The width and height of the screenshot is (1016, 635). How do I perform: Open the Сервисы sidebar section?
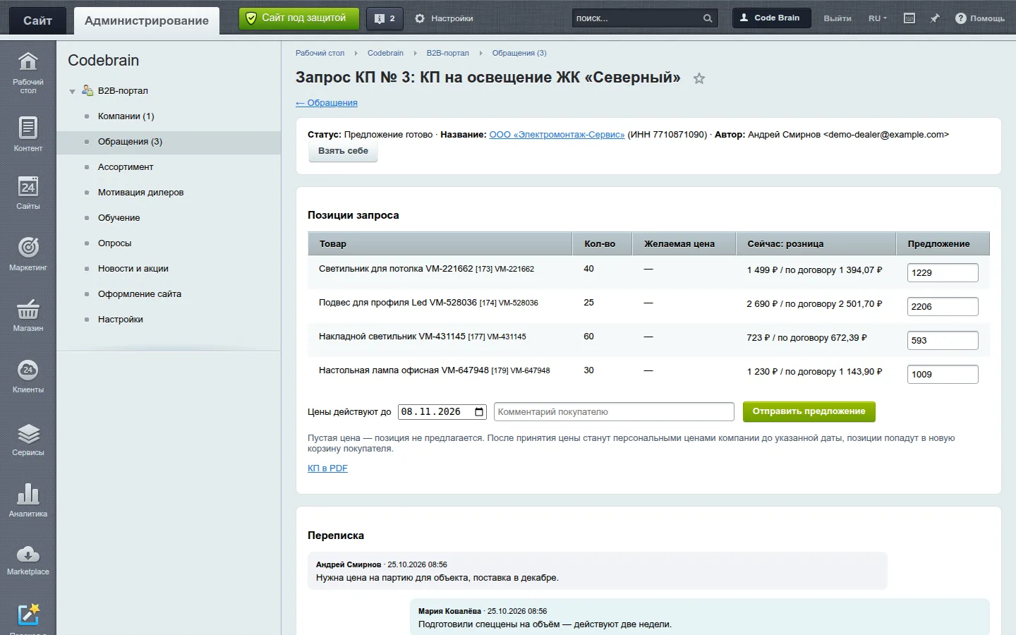coord(28,439)
